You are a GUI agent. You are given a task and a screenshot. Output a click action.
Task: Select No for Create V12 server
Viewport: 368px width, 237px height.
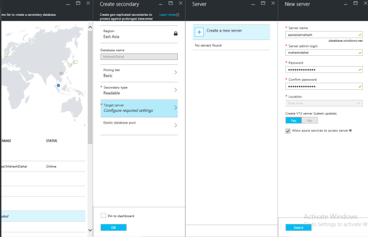(x=309, y=120)
